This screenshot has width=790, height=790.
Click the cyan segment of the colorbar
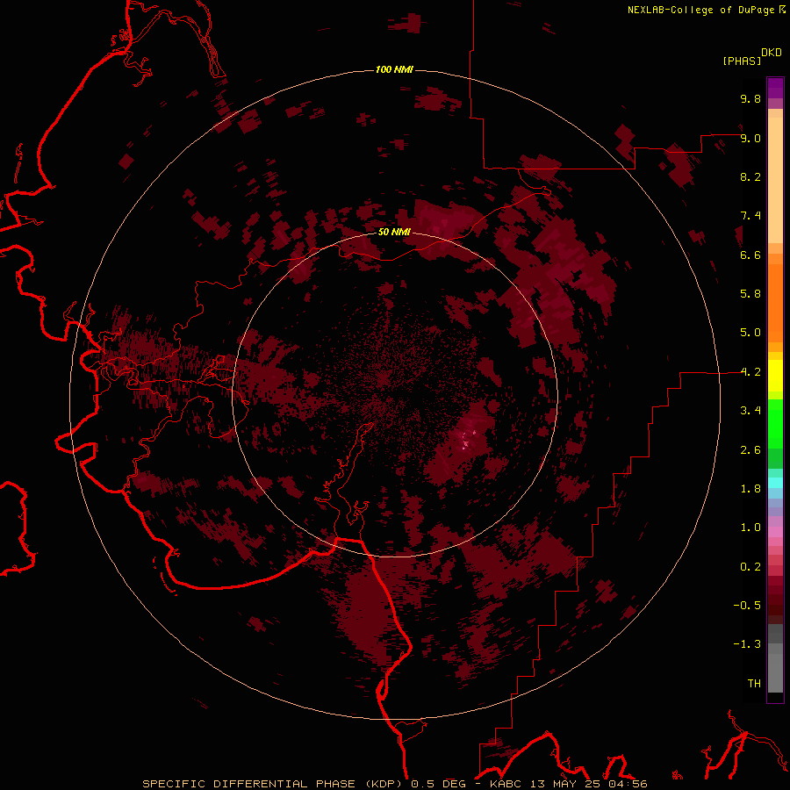775,483
